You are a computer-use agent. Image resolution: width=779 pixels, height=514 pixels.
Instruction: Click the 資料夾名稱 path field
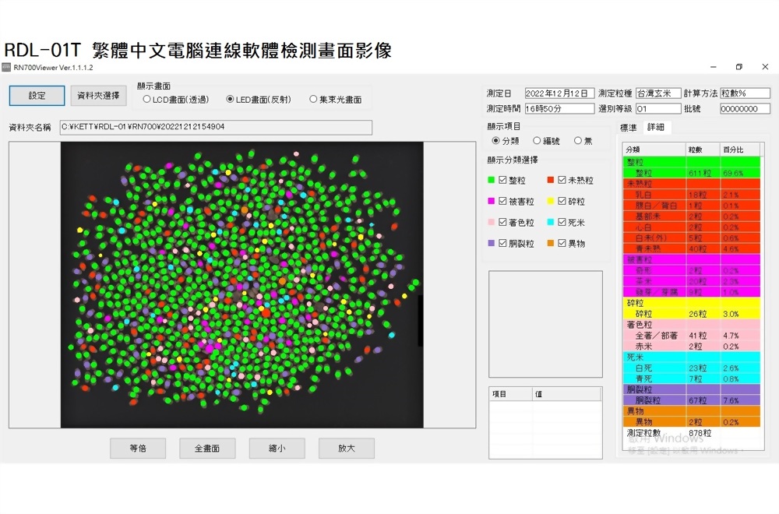(x=216, y=127)
